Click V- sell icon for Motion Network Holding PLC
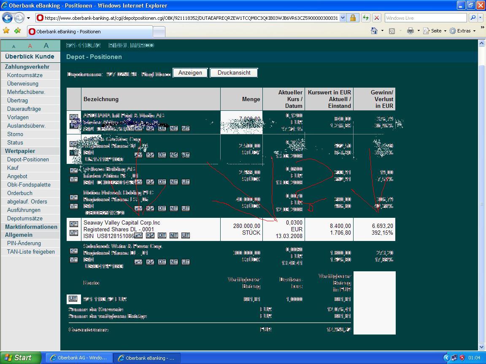Screen dimensions: 486x364 click(74, 206)
